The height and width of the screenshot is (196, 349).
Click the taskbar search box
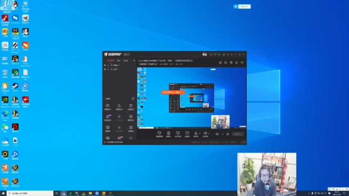tap(30, 193)
